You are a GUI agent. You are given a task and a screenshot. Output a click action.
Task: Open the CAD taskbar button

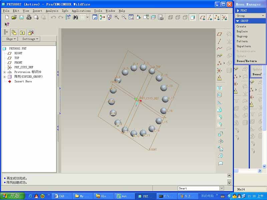[62, 196]
